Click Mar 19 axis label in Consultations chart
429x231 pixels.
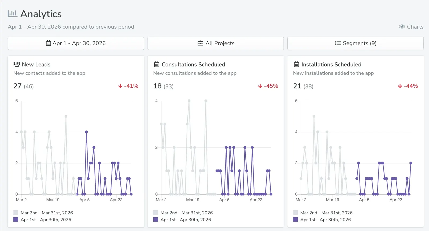click(x=193, y=200)
